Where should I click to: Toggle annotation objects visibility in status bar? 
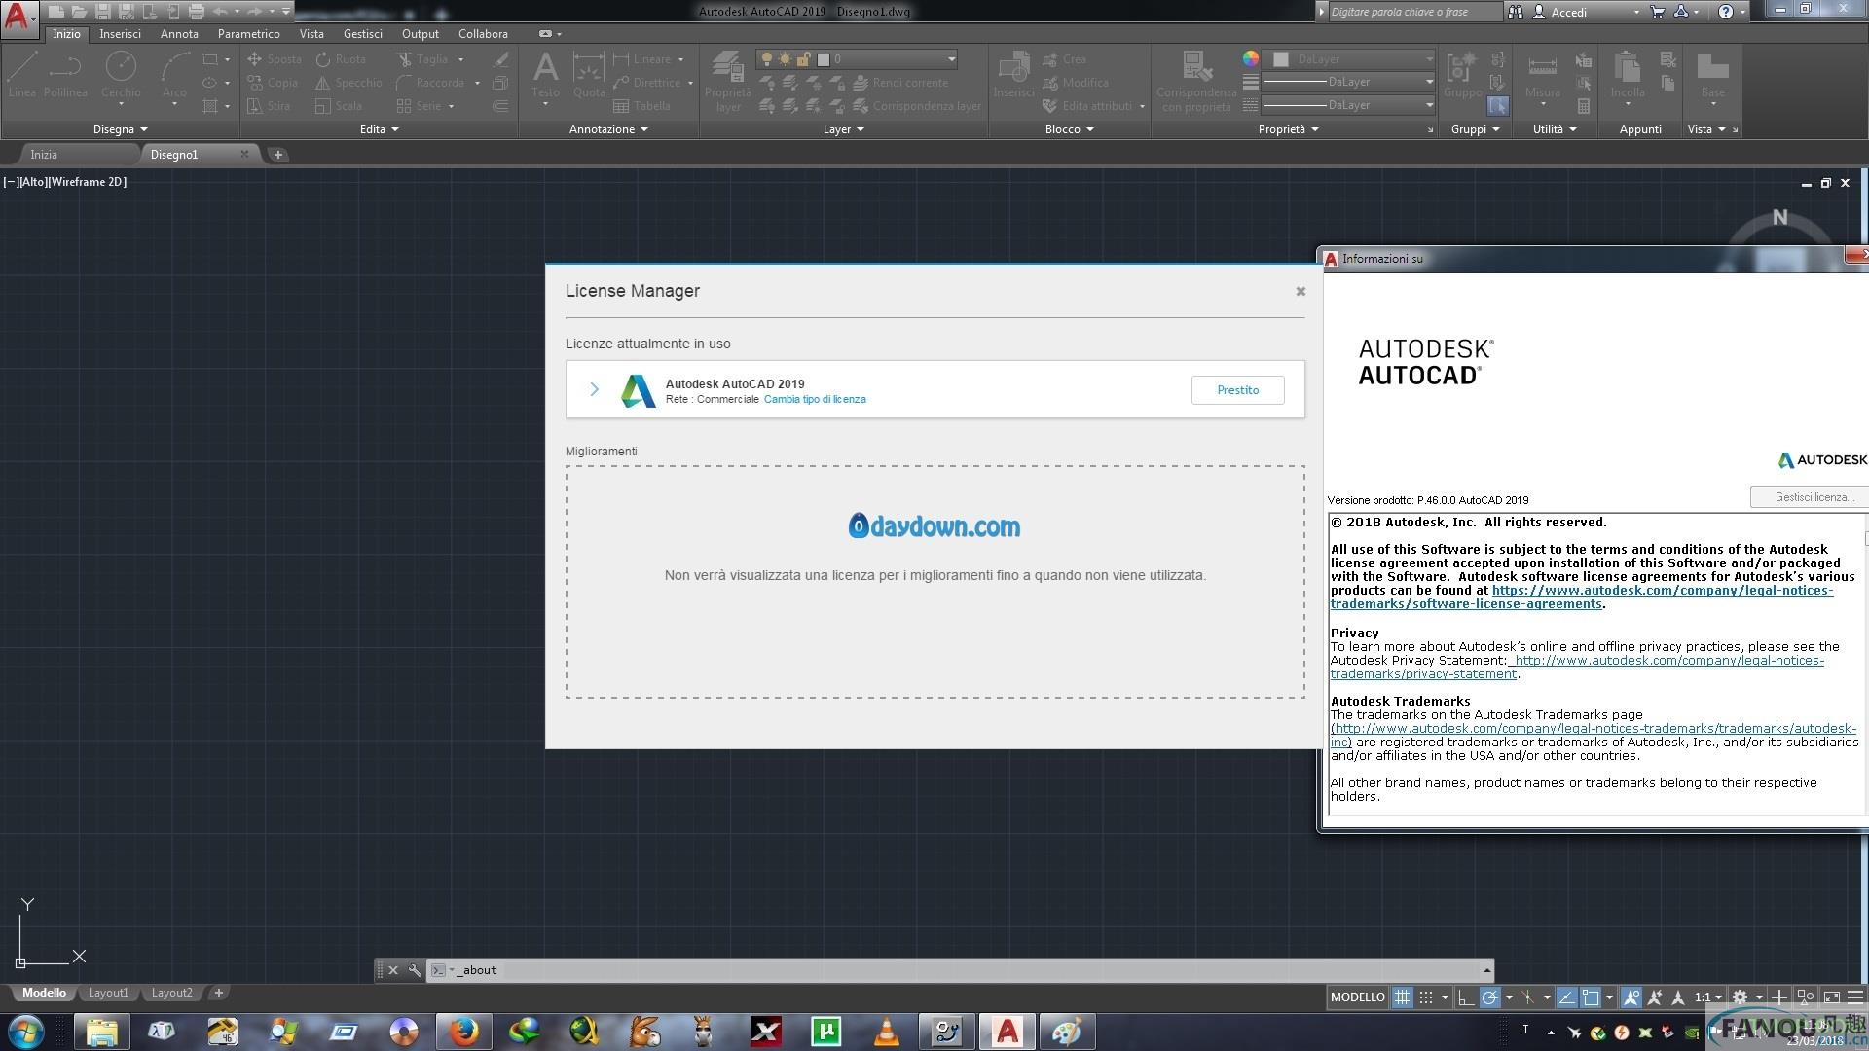pyautogui.click(x=1631, y=997)
